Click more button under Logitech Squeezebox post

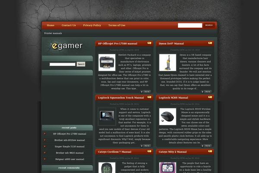(x=146, y=146)
